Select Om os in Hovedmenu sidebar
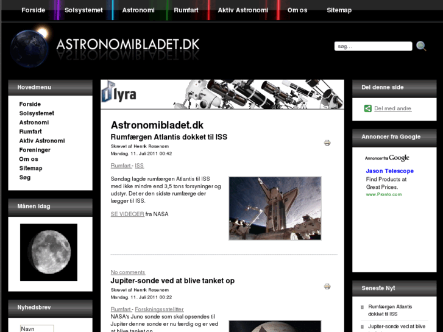The width and height of the screenshot is (443, 332). tap(29, 159)
